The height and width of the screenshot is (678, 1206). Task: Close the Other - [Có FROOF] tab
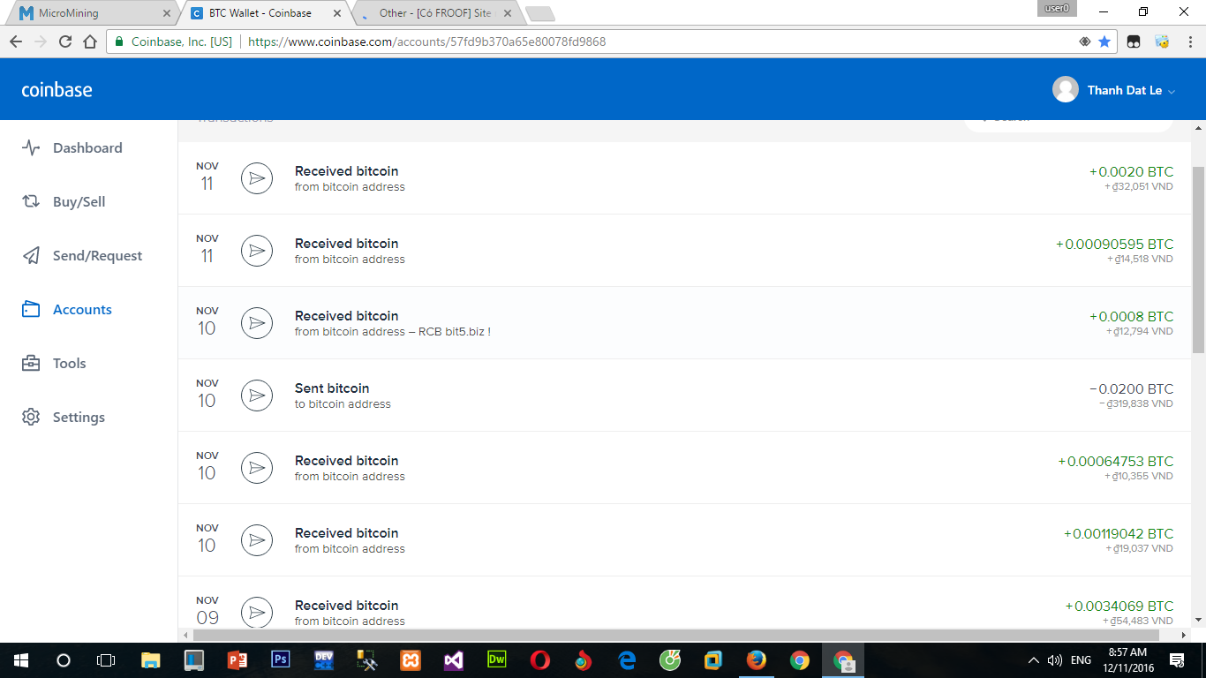point(508,13)
